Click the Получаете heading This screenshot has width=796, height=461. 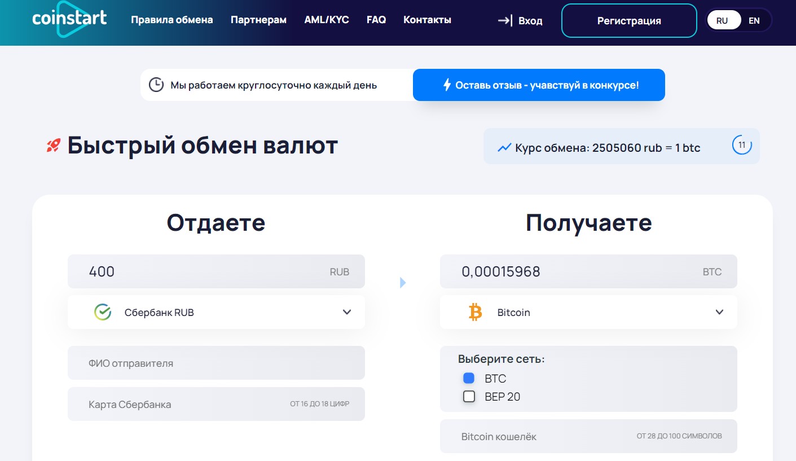tap(588, 223)
